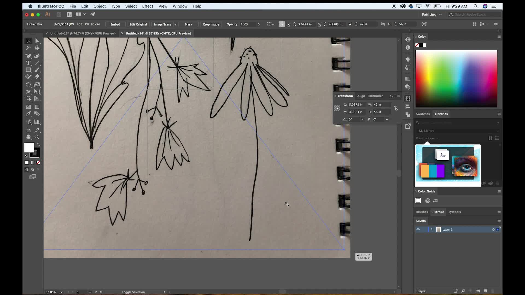Screen dimensions: 525x295
Task: Select the Lasso tool
Action: [37, 48]
